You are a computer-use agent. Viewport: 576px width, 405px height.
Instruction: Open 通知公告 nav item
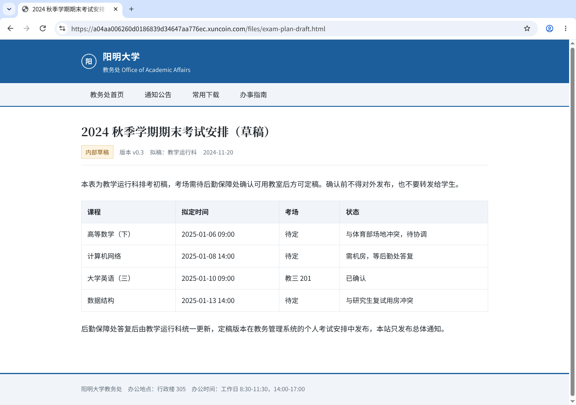click(158, 95)
